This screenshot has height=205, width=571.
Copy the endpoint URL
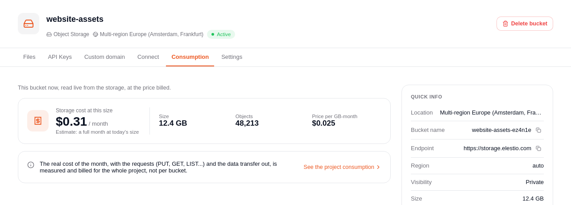(538, 148)
